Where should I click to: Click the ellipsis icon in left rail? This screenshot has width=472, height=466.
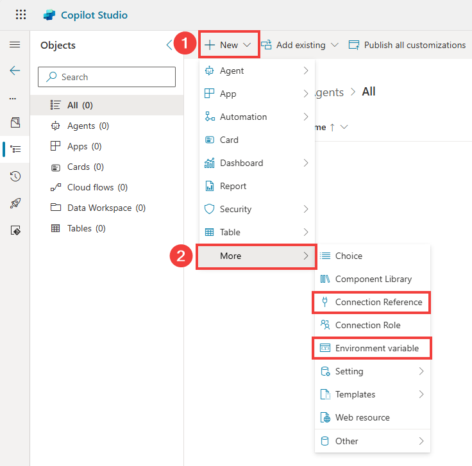[13, 98]
